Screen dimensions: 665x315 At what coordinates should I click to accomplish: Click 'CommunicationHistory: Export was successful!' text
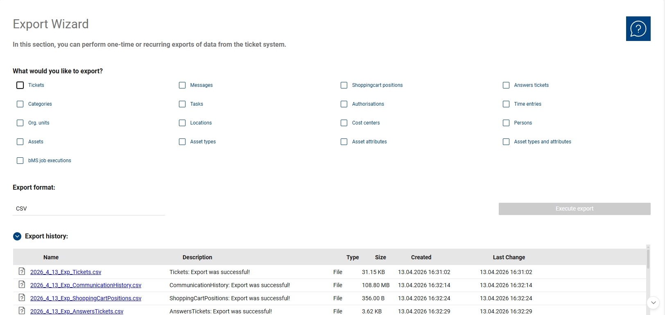(230, 285)
